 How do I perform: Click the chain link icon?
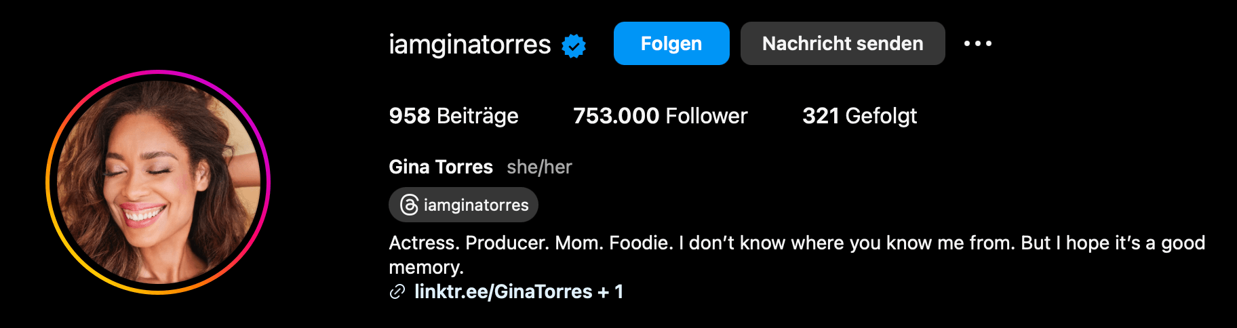tap(397, 292)
